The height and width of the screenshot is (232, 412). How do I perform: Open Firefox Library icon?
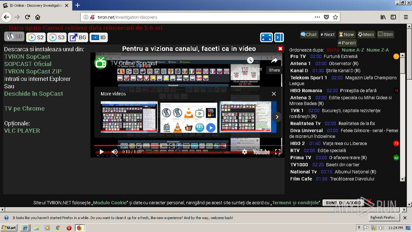point(383,17)
